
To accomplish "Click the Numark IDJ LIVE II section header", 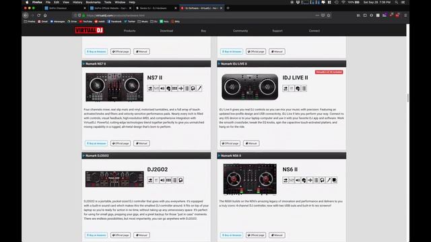I will tap(281, 64).
